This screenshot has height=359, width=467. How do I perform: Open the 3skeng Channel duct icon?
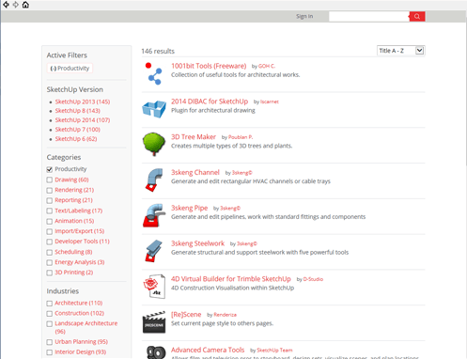click(154, 179)
